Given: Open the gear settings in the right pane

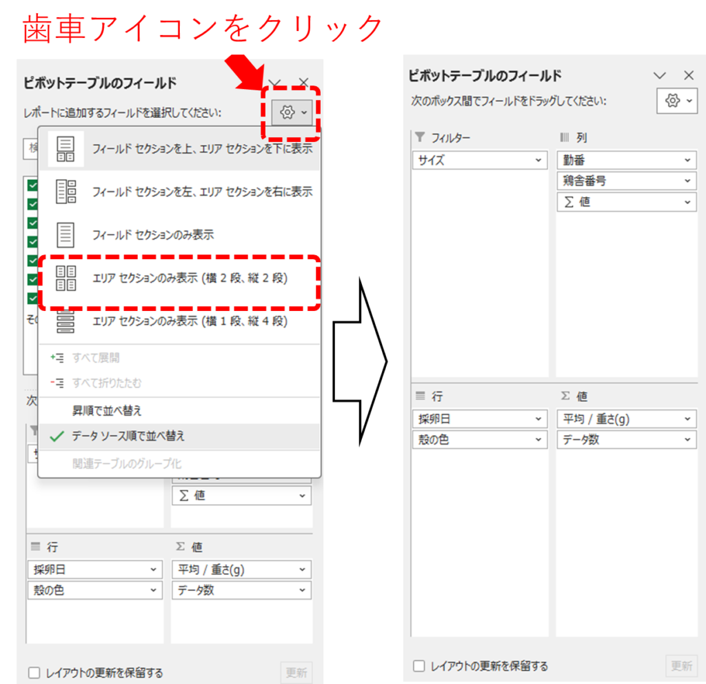Looking at the screenshot, I should [x=673, y=101].
